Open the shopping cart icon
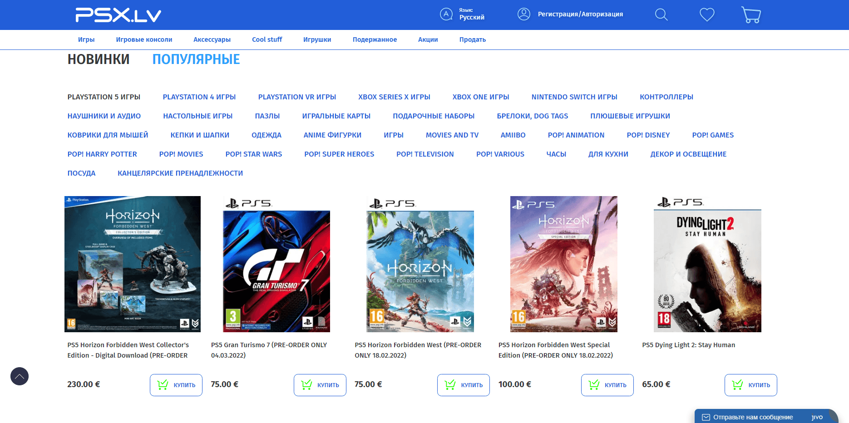Screen dimensions: 849x423 coord(751,15)
